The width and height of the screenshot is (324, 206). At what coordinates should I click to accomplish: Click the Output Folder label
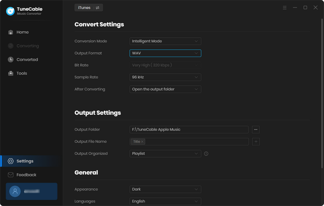(87, 130)
